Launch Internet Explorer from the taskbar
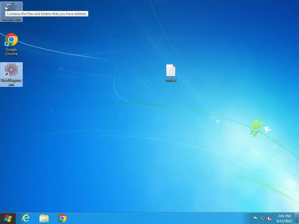 tap(26, 218)
